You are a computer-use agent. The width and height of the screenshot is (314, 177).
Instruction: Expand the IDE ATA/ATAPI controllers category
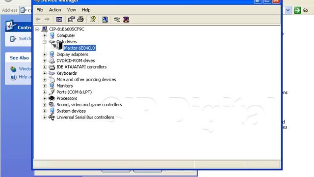(x=45, y=67)
